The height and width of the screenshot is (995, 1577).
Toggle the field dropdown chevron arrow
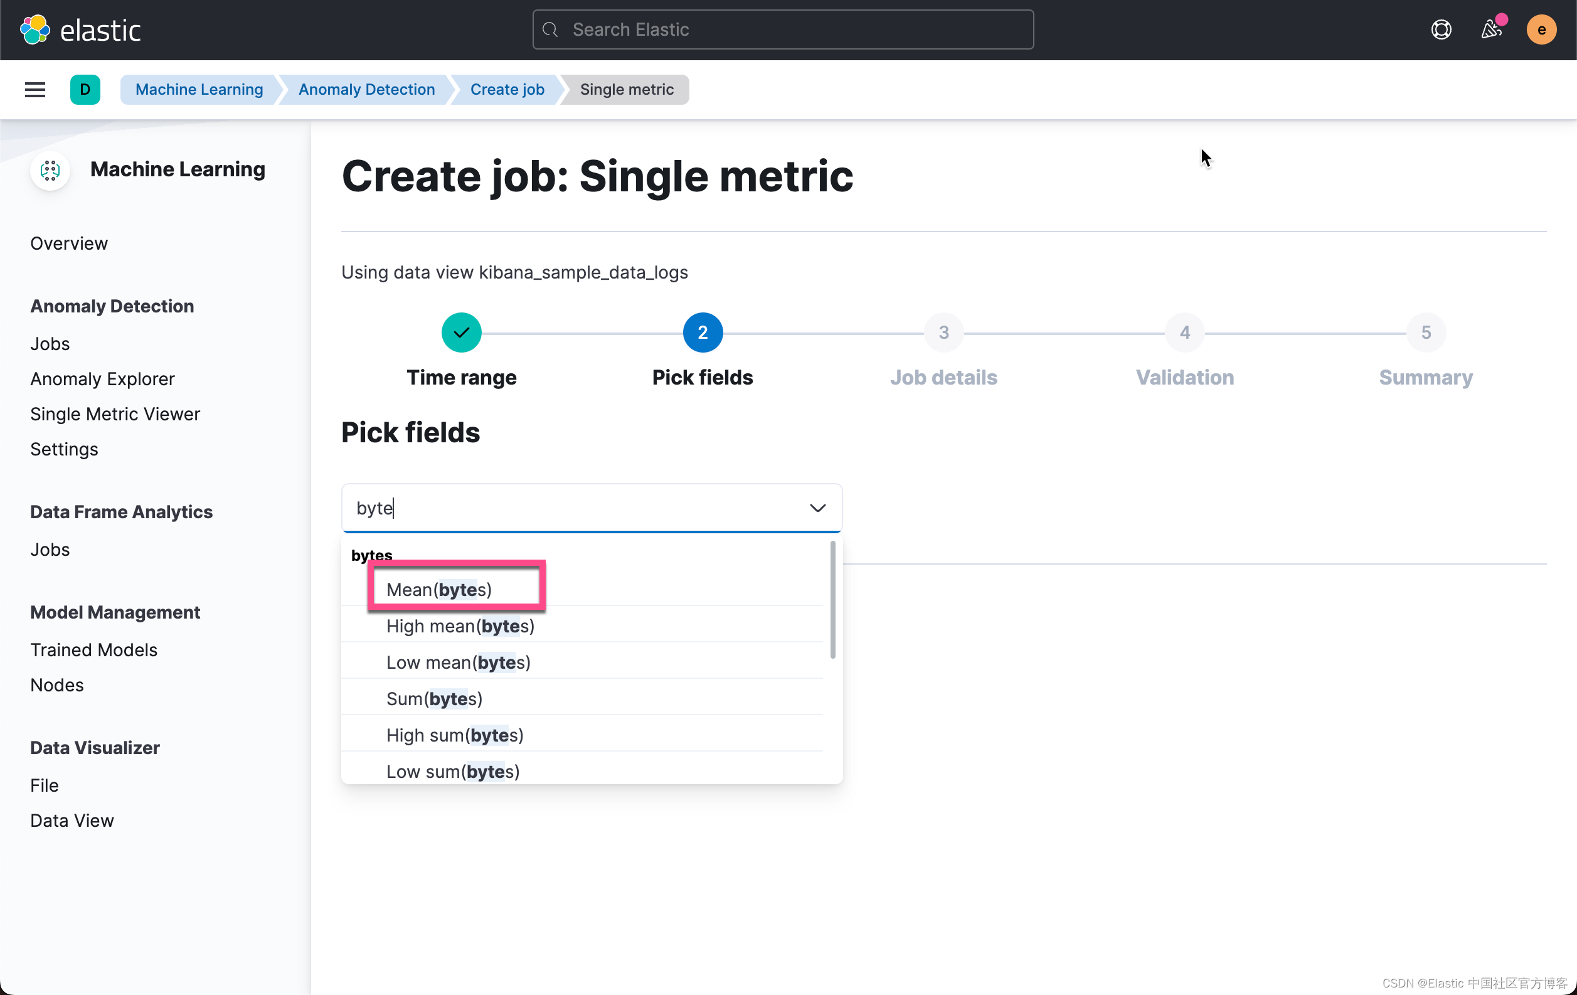pyautogui.click(x=817, y=508)
